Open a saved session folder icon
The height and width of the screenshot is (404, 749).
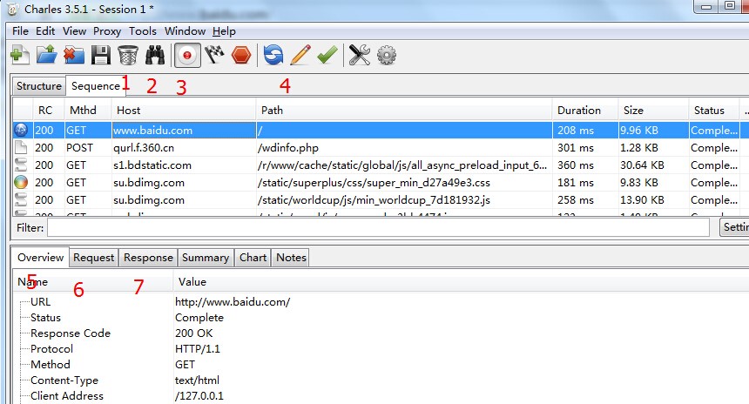coord(47,55)
